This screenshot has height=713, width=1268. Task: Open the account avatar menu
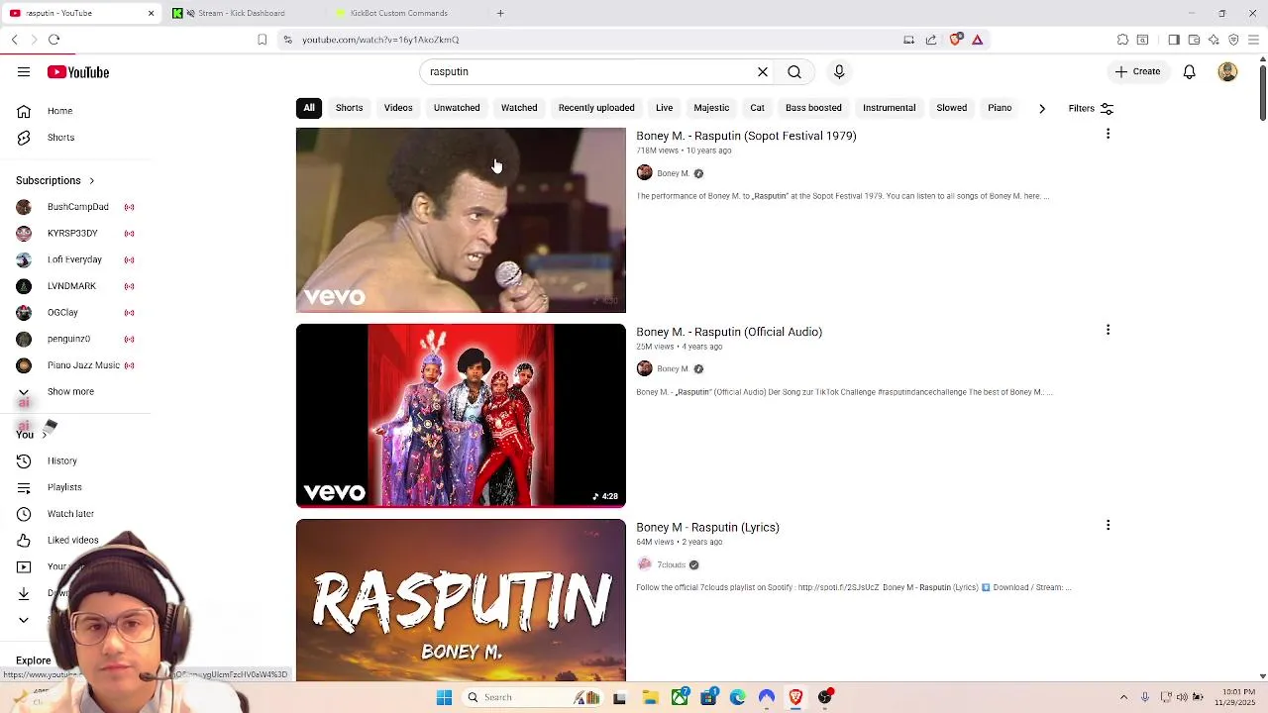tap(1227, 71)
